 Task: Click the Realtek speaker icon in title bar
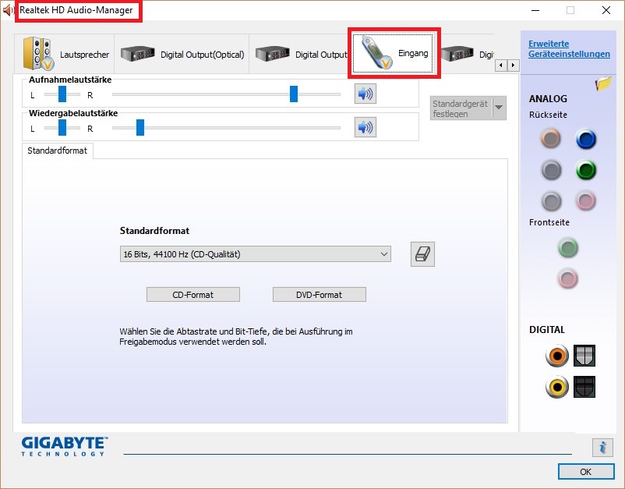click(x=8, y=10)
